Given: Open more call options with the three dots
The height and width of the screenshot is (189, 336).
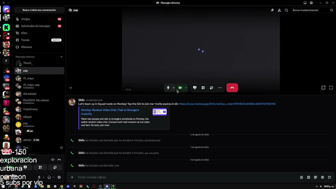Looking at the screenshot, I should coord(220,88).
